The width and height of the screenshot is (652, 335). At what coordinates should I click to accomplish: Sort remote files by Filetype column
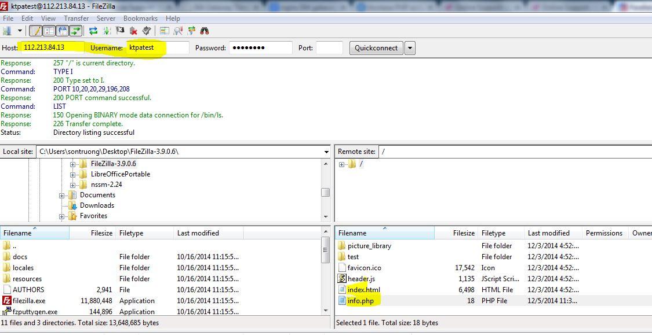point(501,233)
